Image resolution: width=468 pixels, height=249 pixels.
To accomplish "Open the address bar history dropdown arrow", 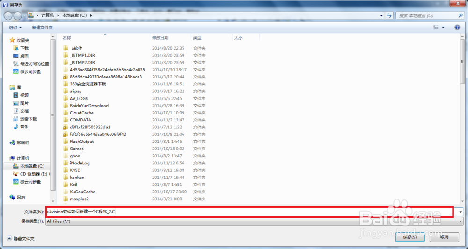I will (381, 15).
